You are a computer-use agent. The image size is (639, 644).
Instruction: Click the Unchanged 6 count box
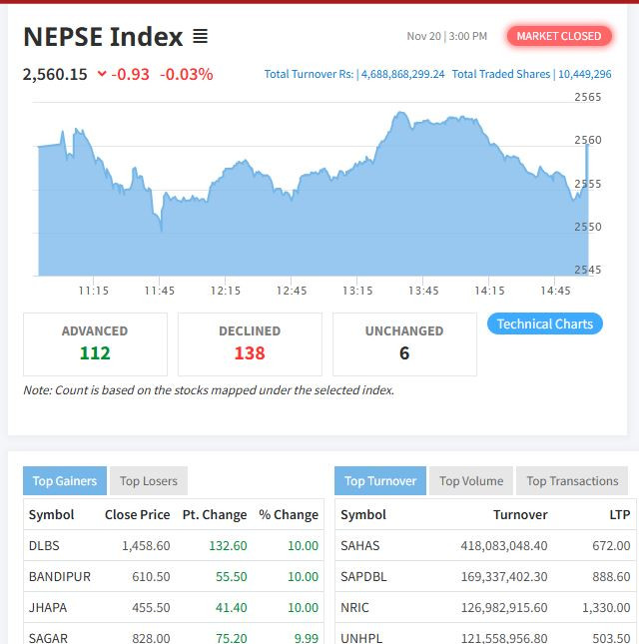[404, 343]
